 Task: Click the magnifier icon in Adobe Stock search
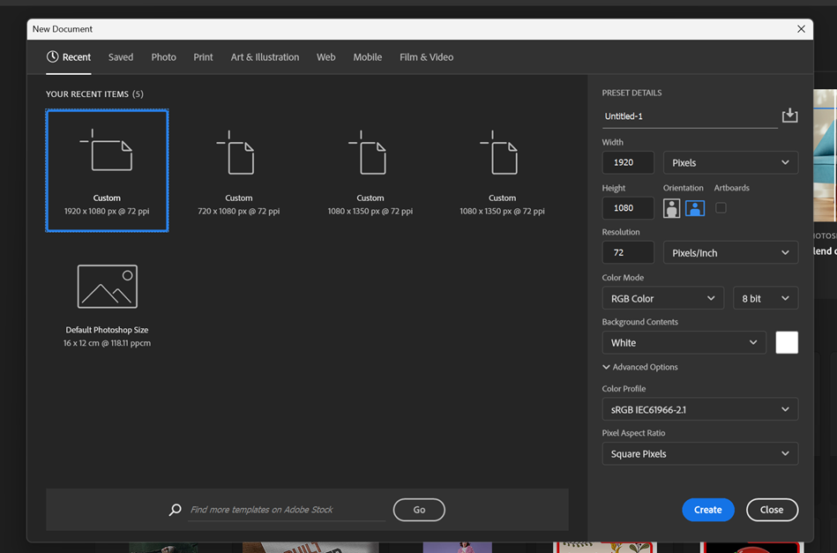tap(176, 510)
